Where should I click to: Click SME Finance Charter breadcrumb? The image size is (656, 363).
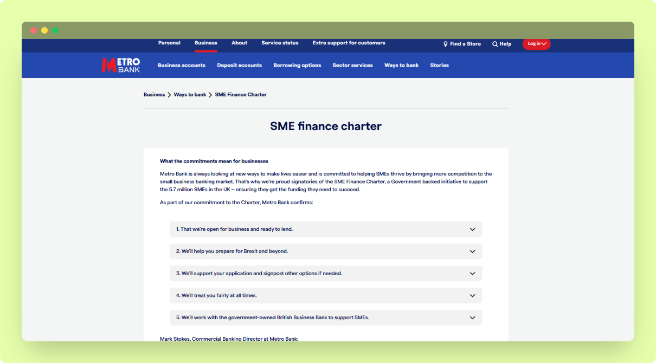click(241, 94)
